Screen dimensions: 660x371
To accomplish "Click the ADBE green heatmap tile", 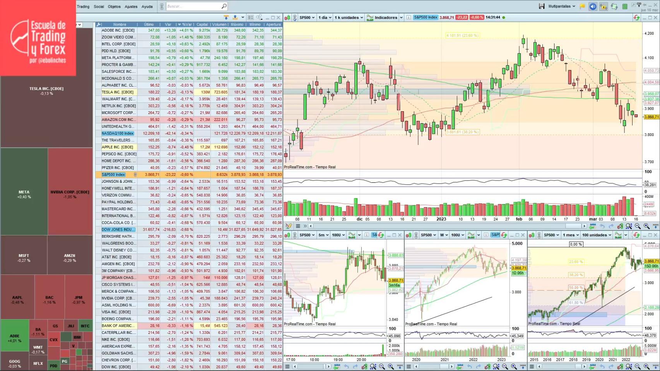I will pyautogui.click(x=14, y=335).
